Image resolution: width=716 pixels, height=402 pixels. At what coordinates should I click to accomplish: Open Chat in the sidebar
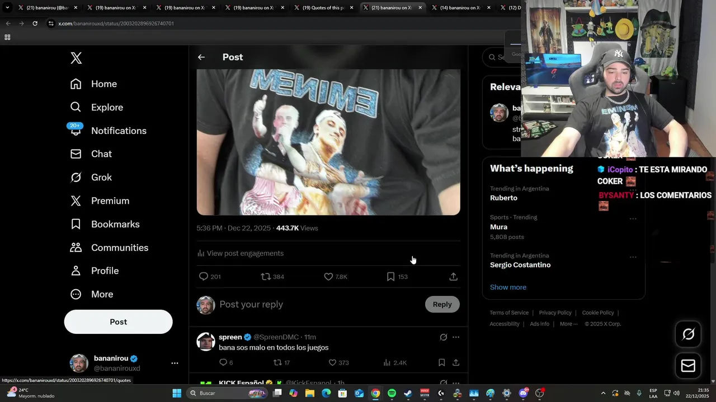(x=91, y=154)
